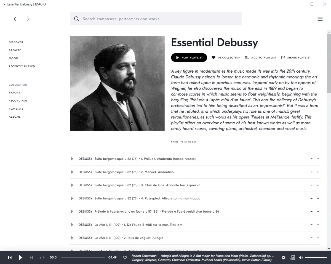Open more options for Prélude à l'après-midi track
Image resolution: width=331 pixels, height=264 pixels.
311,212
